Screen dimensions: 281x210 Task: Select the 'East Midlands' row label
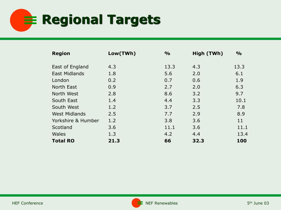pos(68,74)
